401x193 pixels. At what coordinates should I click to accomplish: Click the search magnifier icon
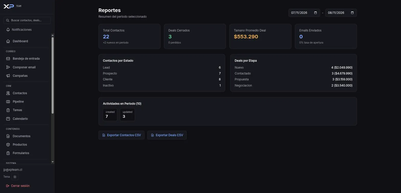pyautogui.click(x=8, y=20)
